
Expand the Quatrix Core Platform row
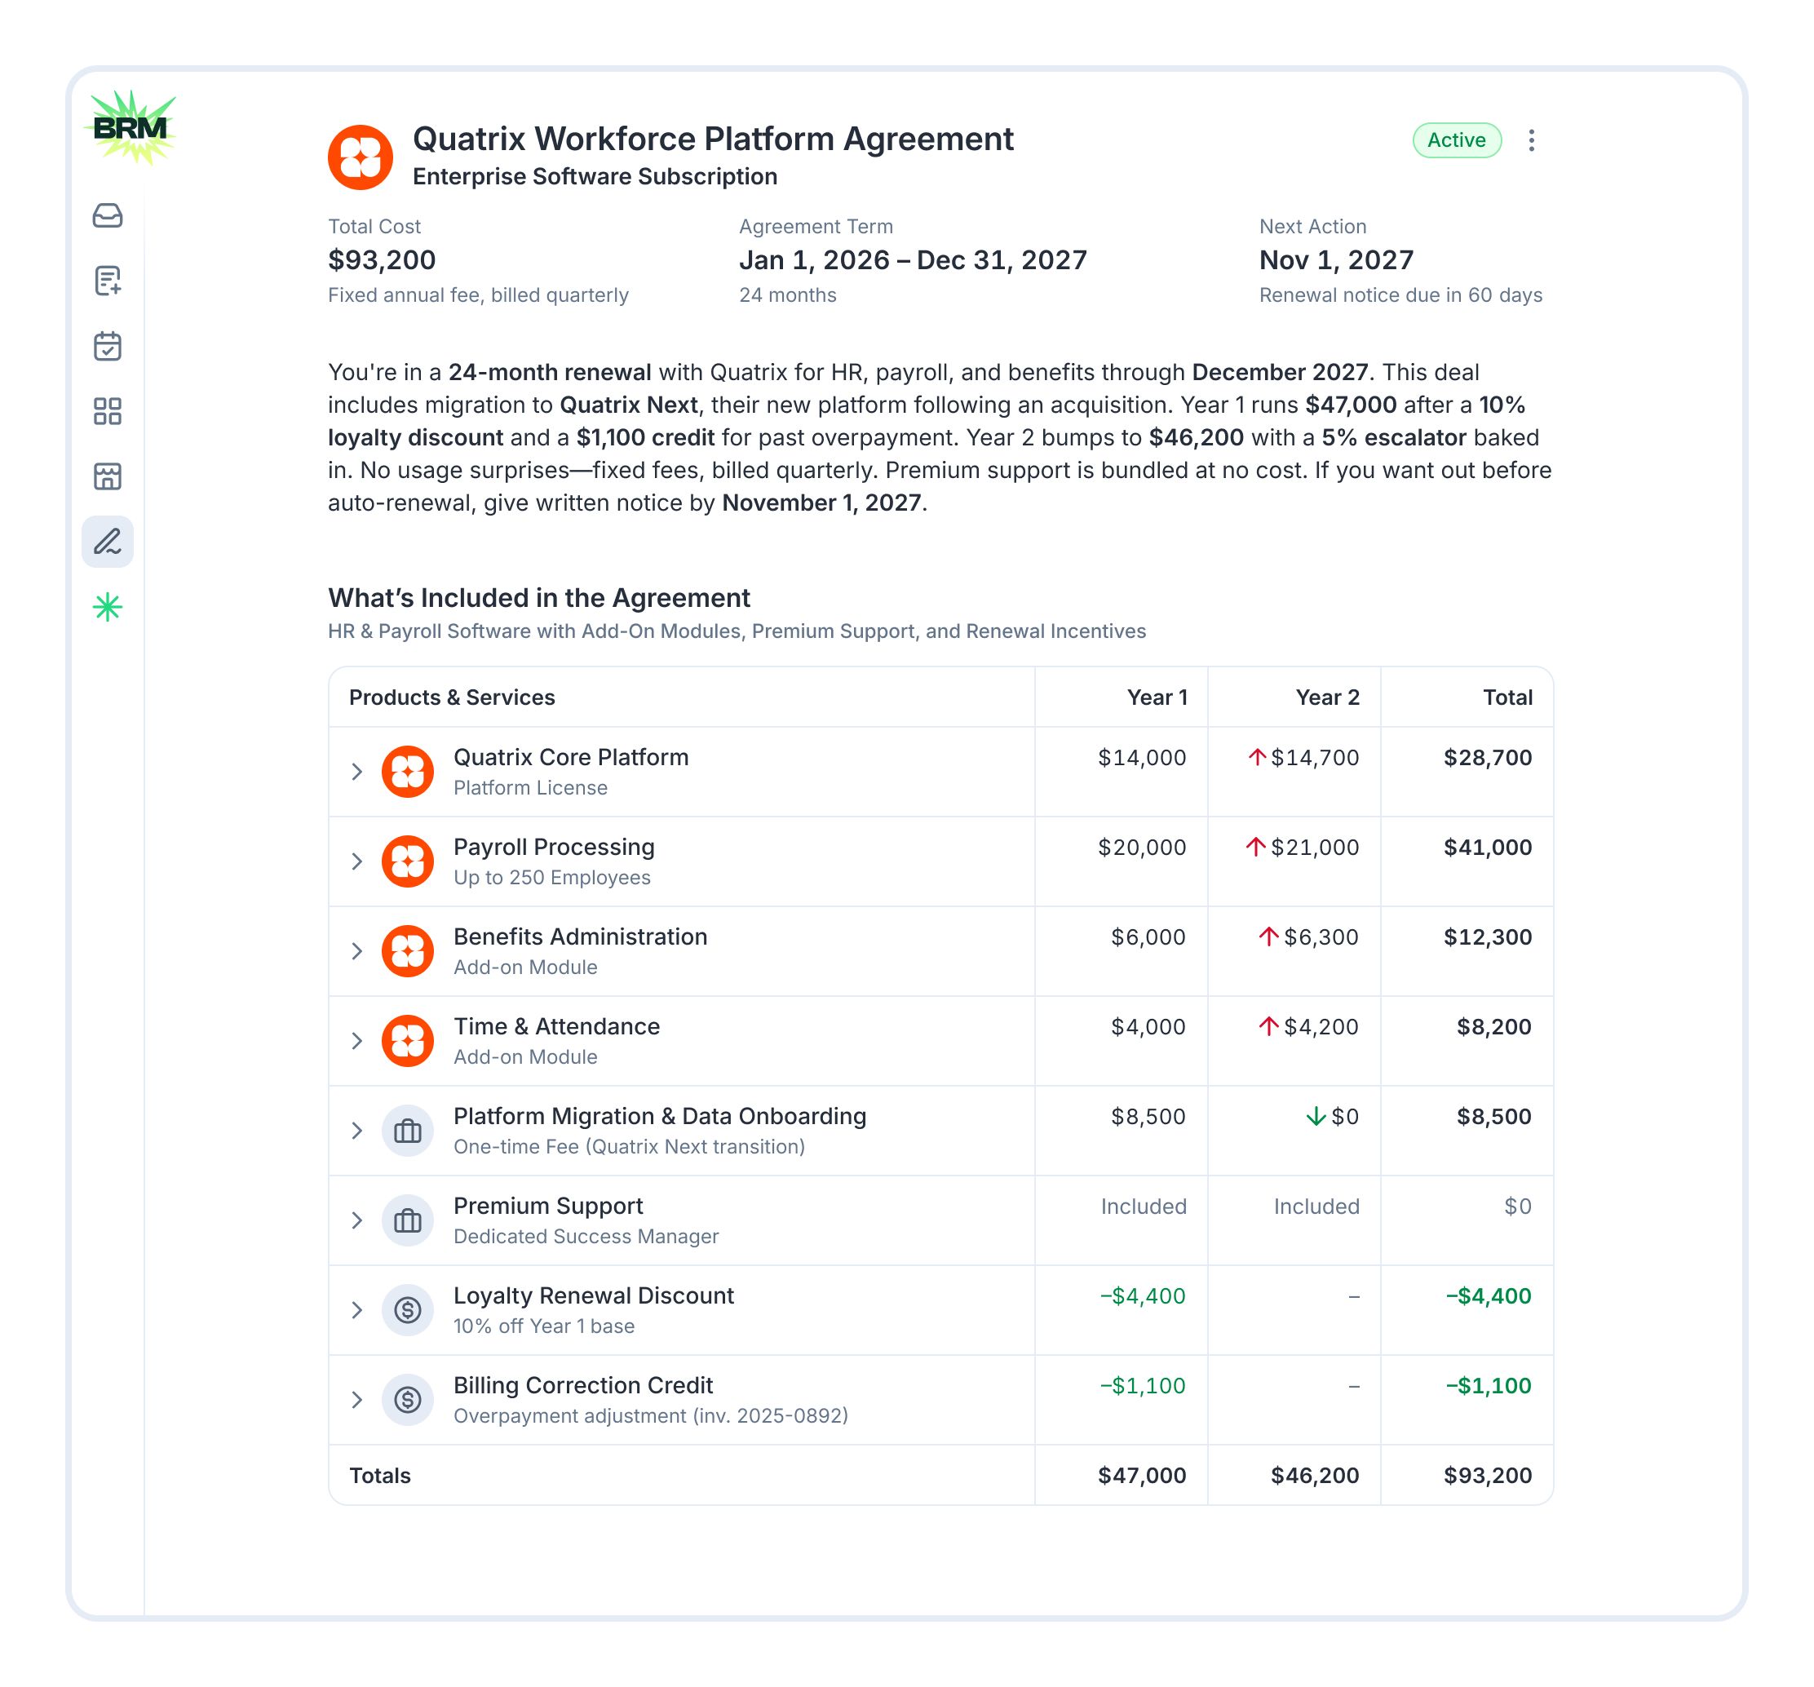coord(356,771)
